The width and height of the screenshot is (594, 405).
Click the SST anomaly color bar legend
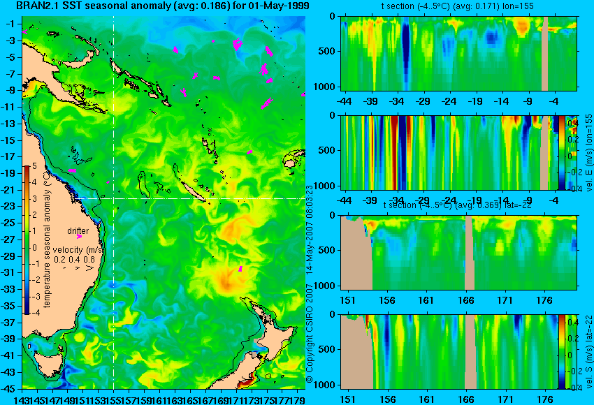(x=27, y=240)
